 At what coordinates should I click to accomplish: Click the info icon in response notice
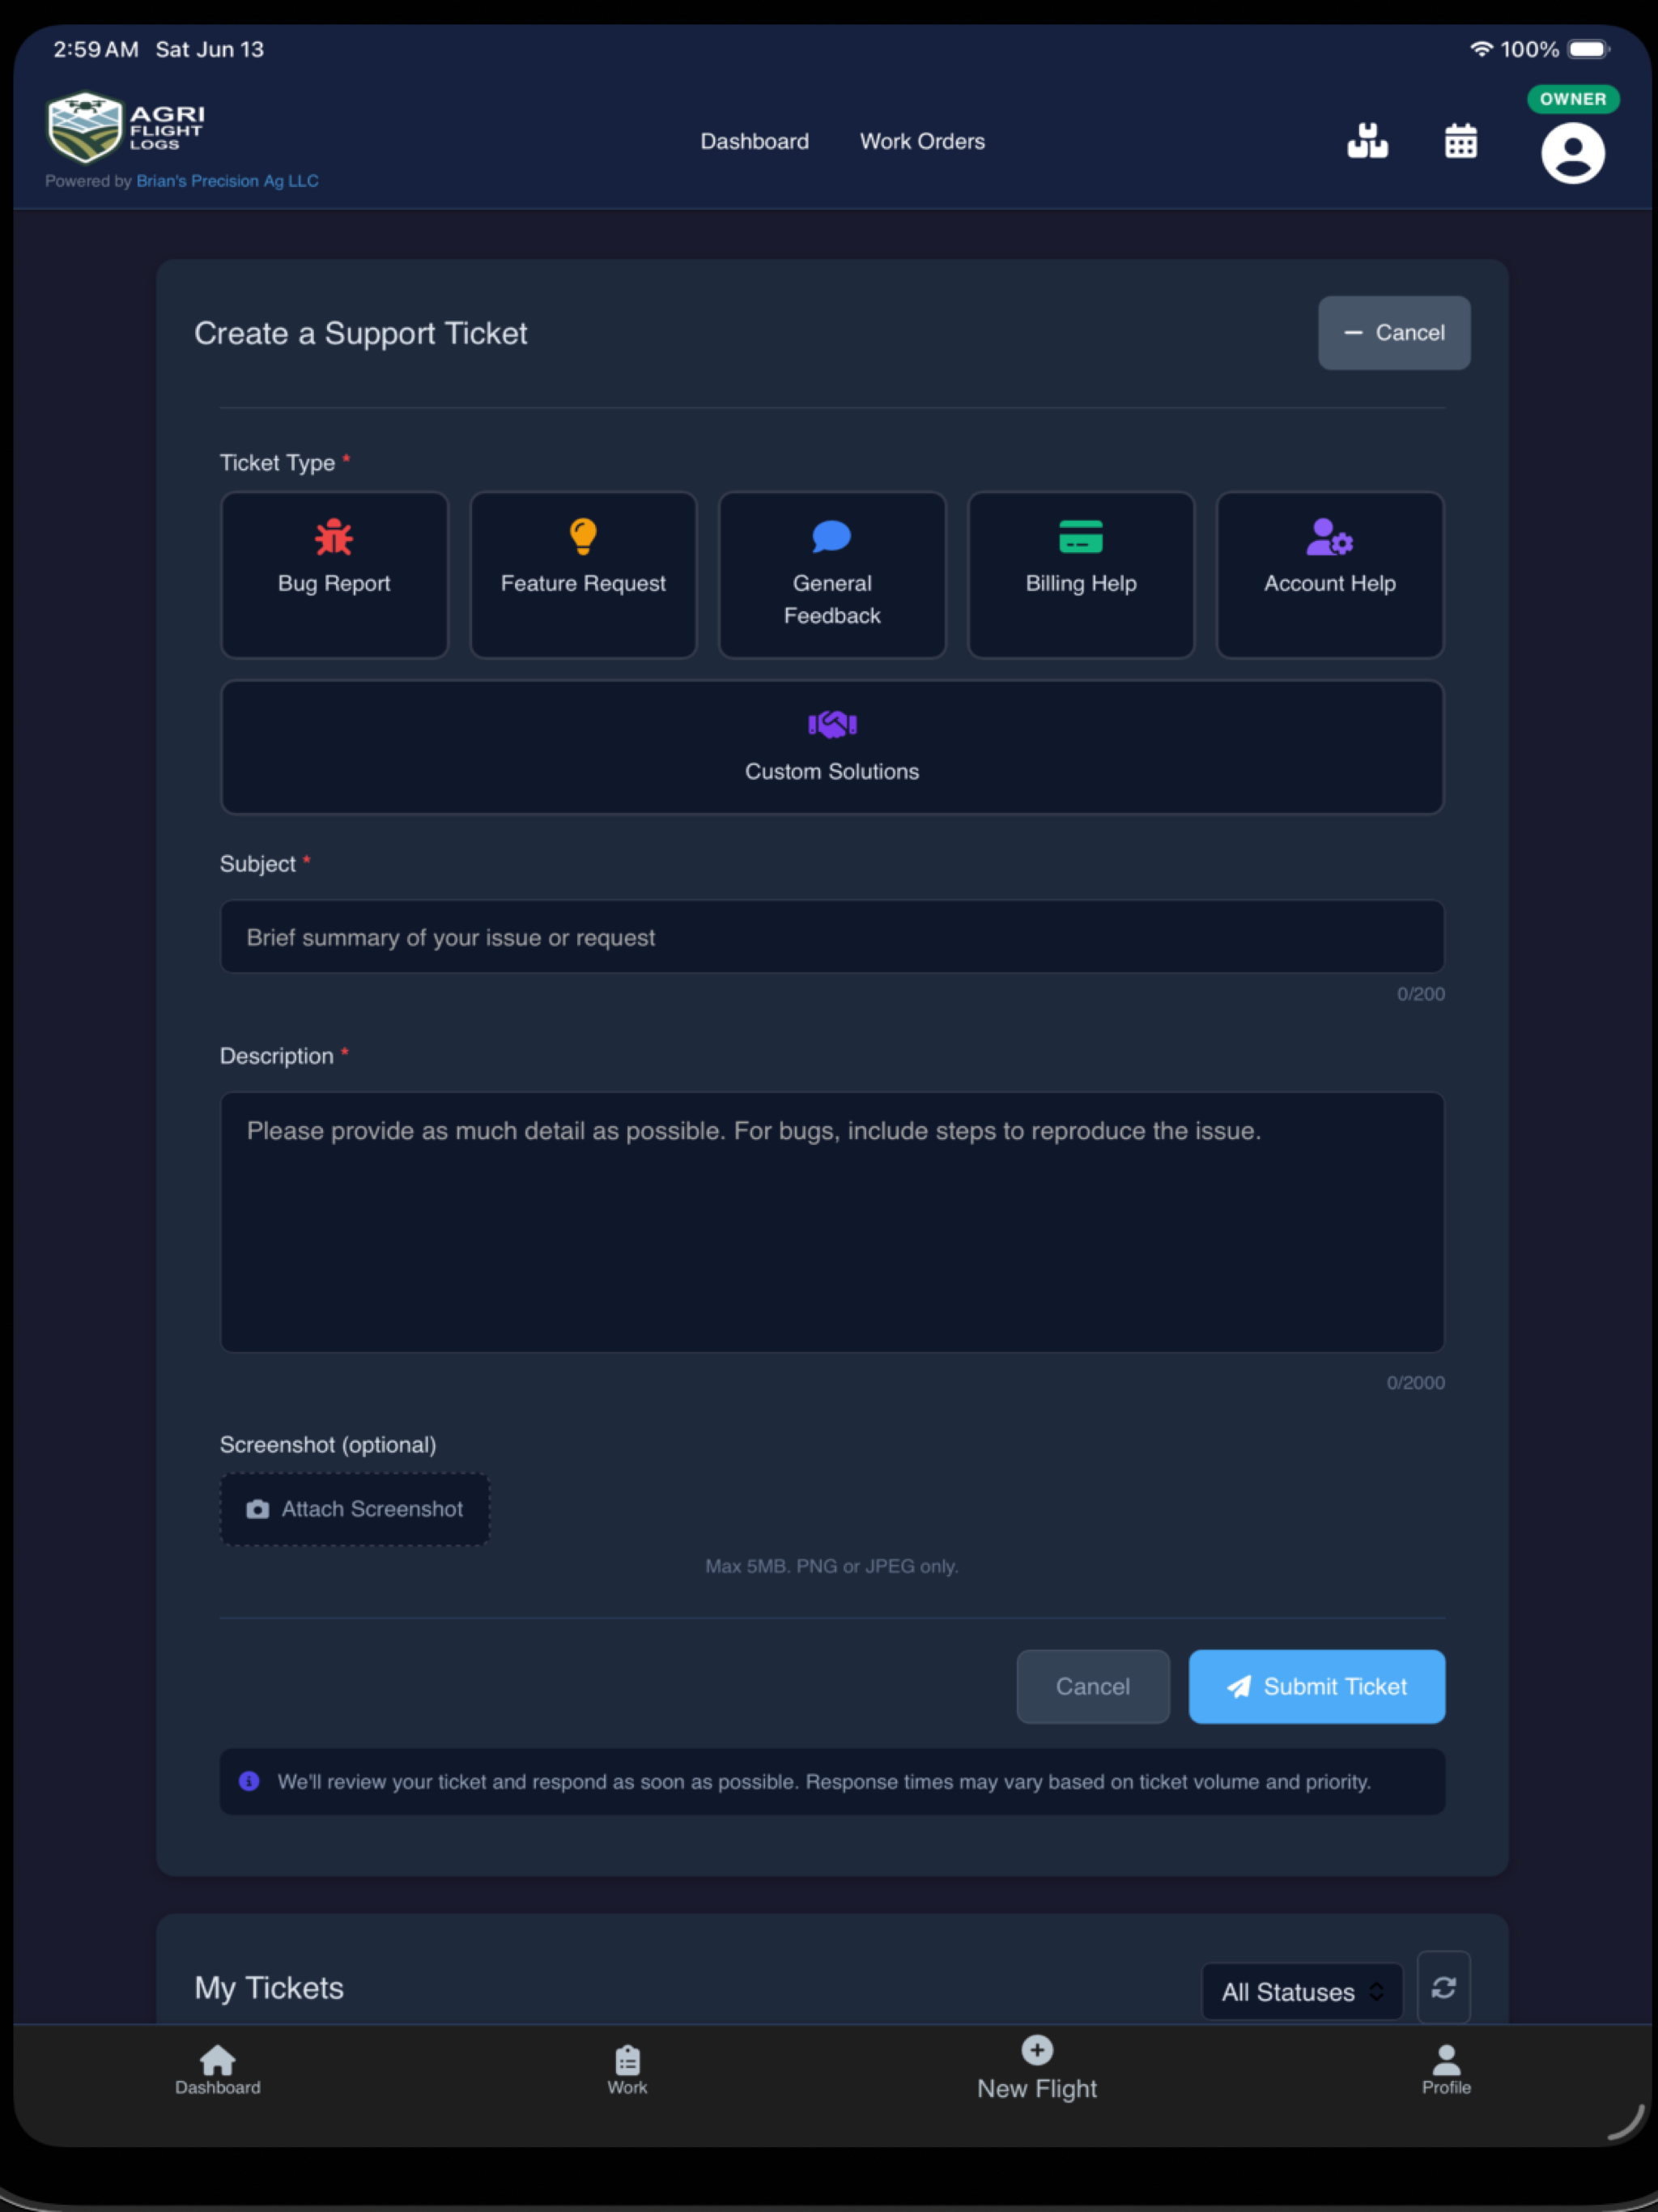(249, 1781)
